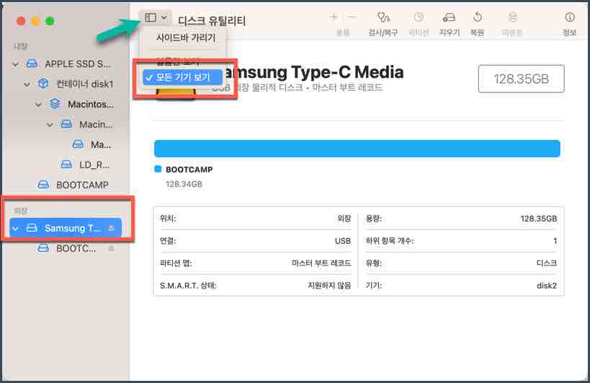The width and height of the screenshot is (590, 383).
Task: Minimize the window with yellow button
Action: 35,21
